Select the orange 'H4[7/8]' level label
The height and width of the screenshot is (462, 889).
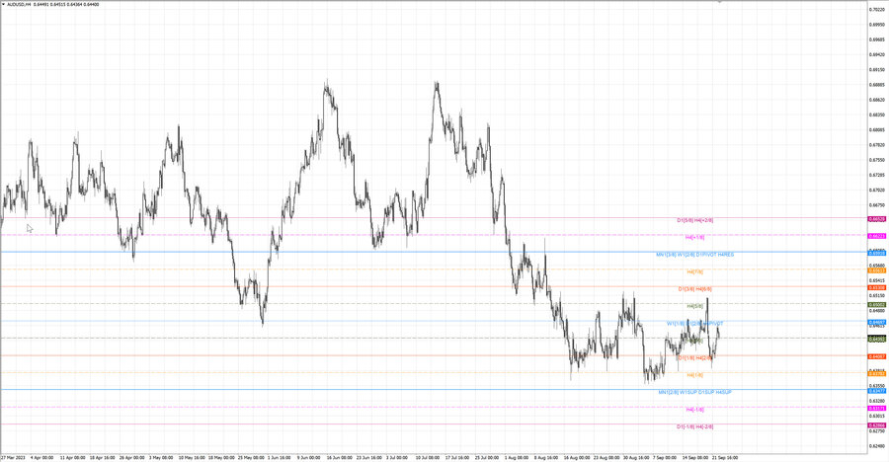(695, 272)
